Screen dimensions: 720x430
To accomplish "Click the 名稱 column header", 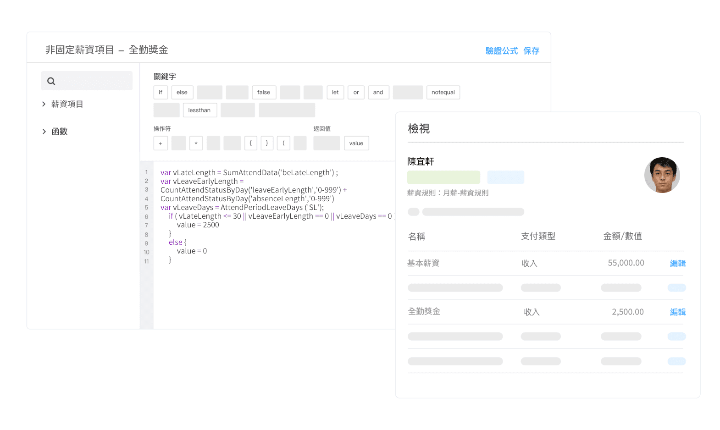I will pos(416,237).
